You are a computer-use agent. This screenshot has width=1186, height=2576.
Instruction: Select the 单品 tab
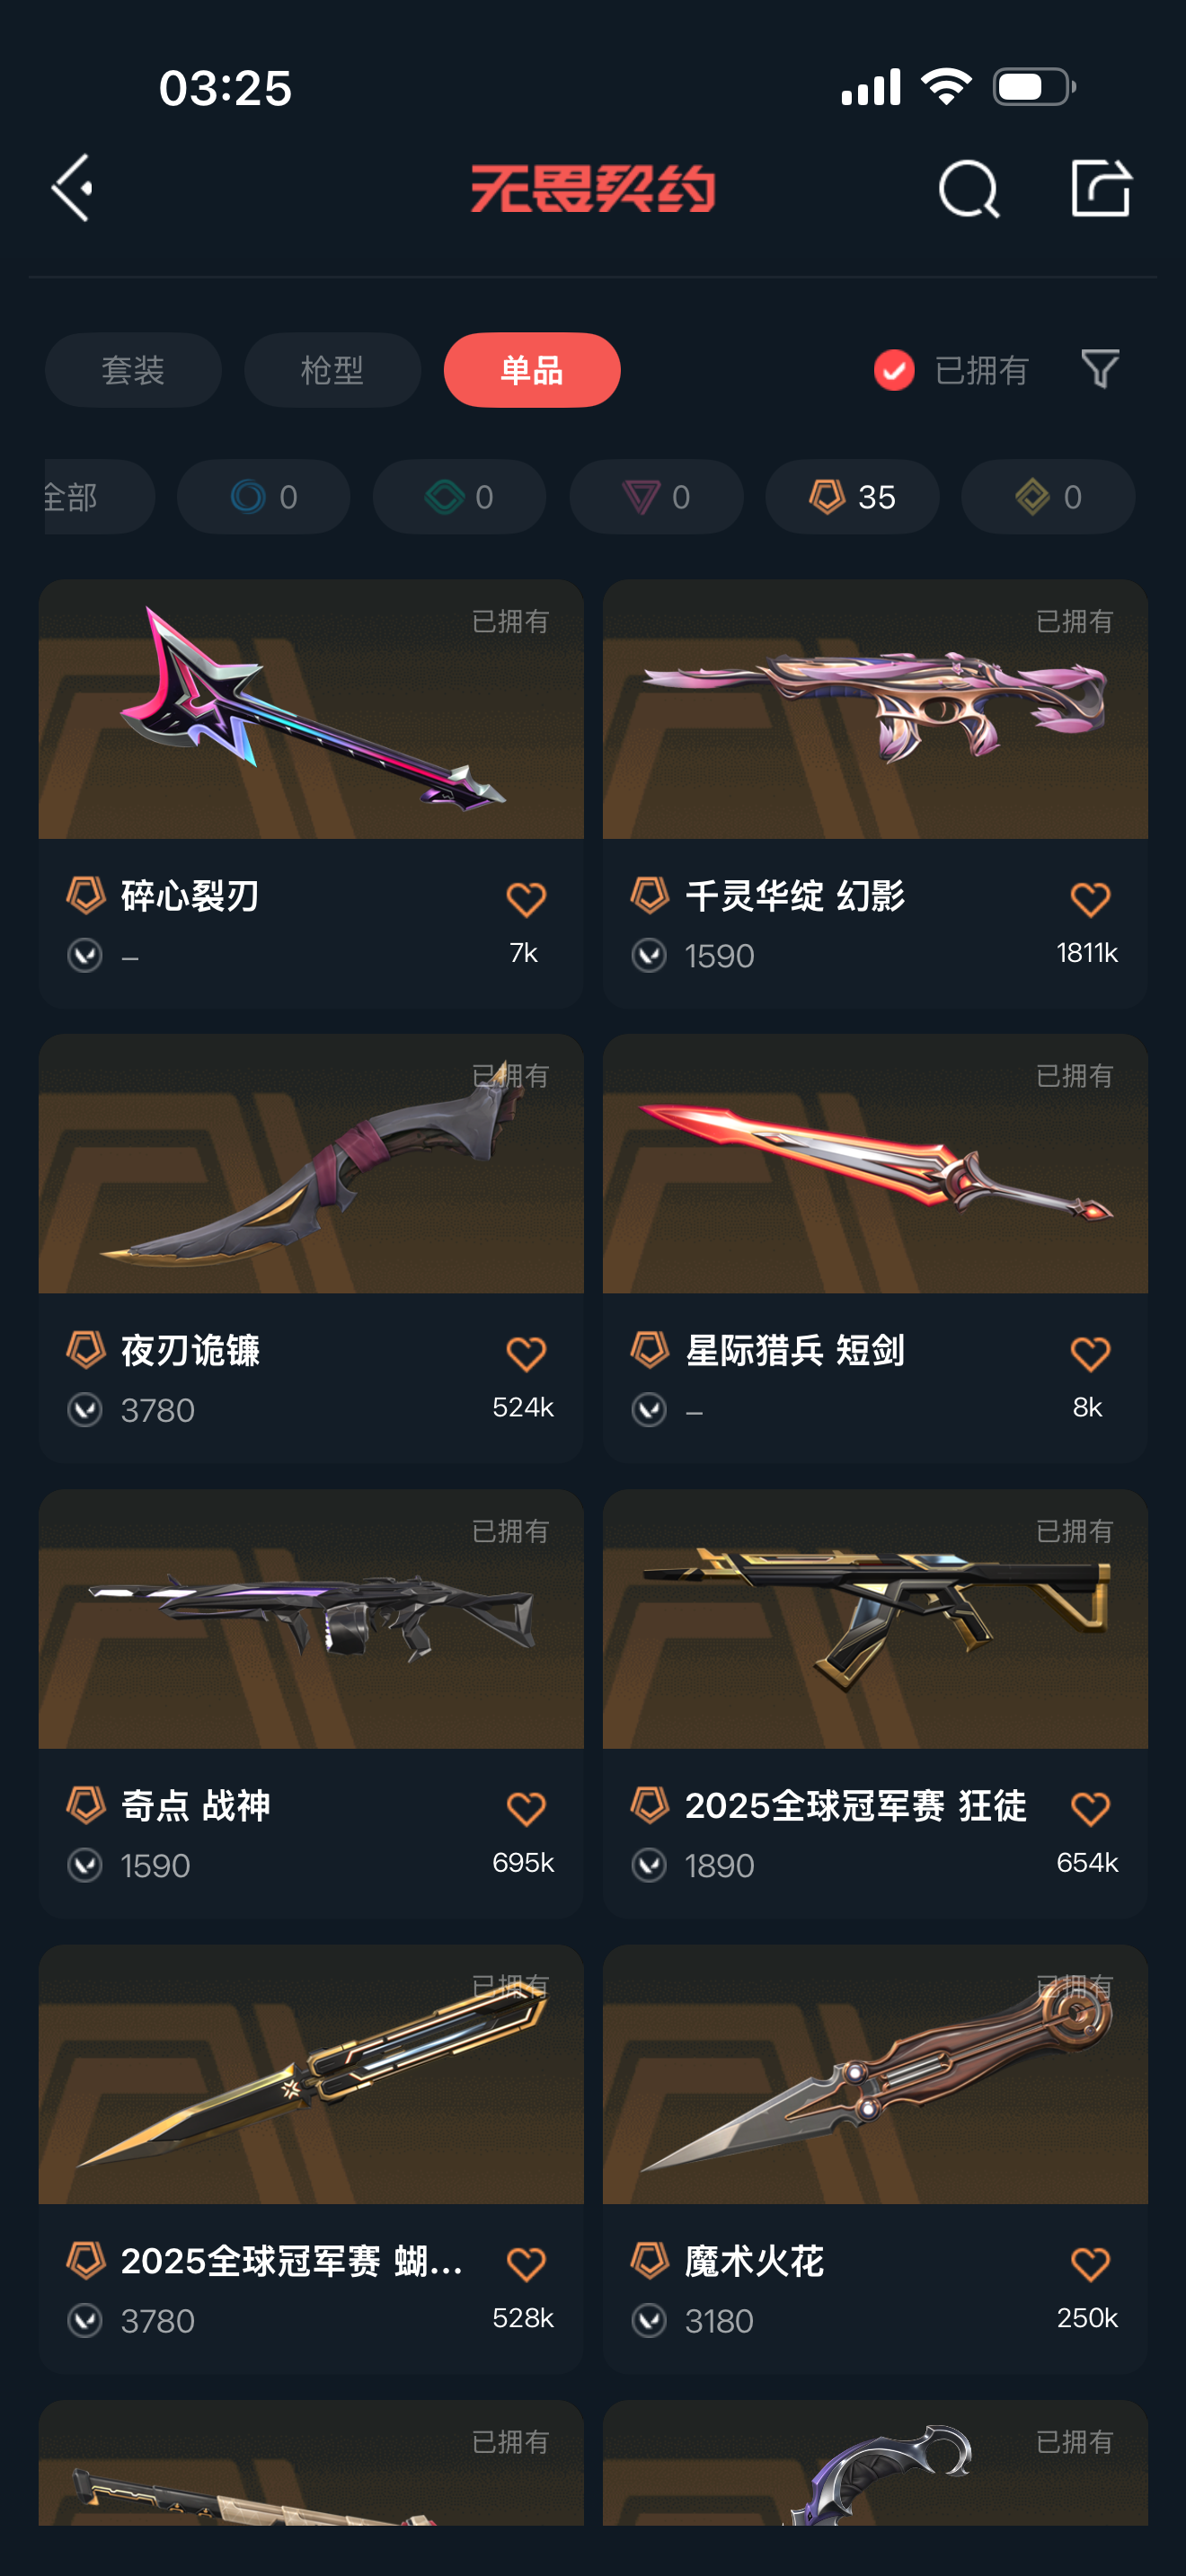tap(532, 370)
